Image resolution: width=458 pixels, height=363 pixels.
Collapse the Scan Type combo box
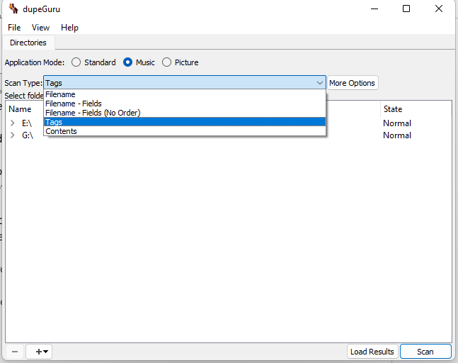coord(185,83)
